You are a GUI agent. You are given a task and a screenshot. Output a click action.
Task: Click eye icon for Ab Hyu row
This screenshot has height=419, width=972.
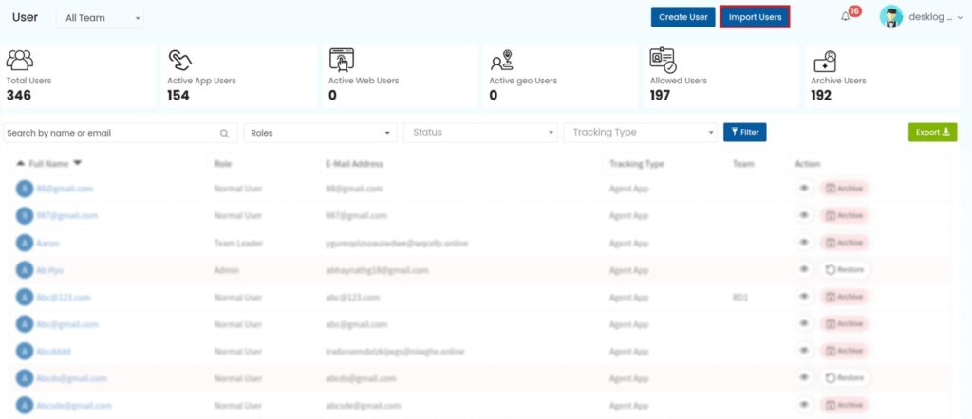[x=803, y=269]
